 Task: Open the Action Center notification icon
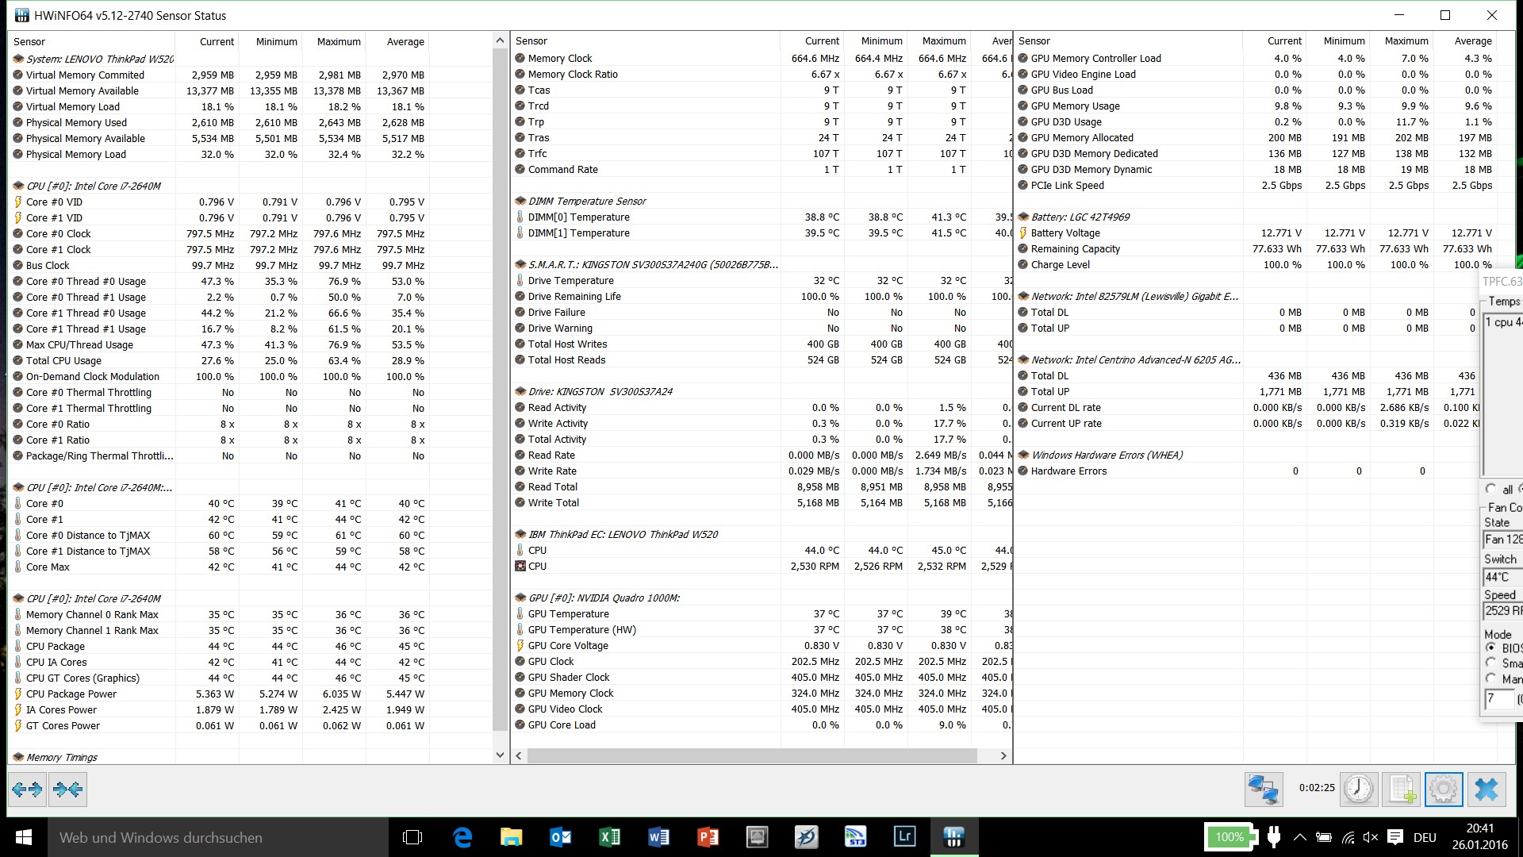[x=1395, y=837]
